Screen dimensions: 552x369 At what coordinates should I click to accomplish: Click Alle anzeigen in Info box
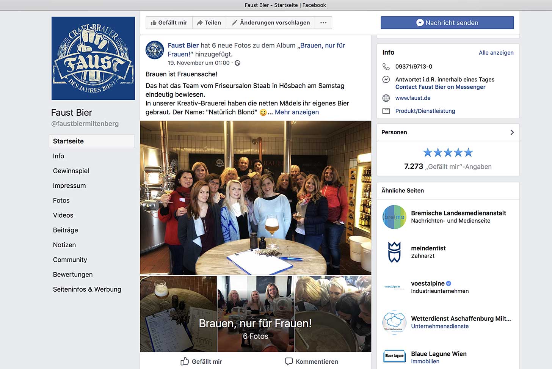[x=496, y=53]
